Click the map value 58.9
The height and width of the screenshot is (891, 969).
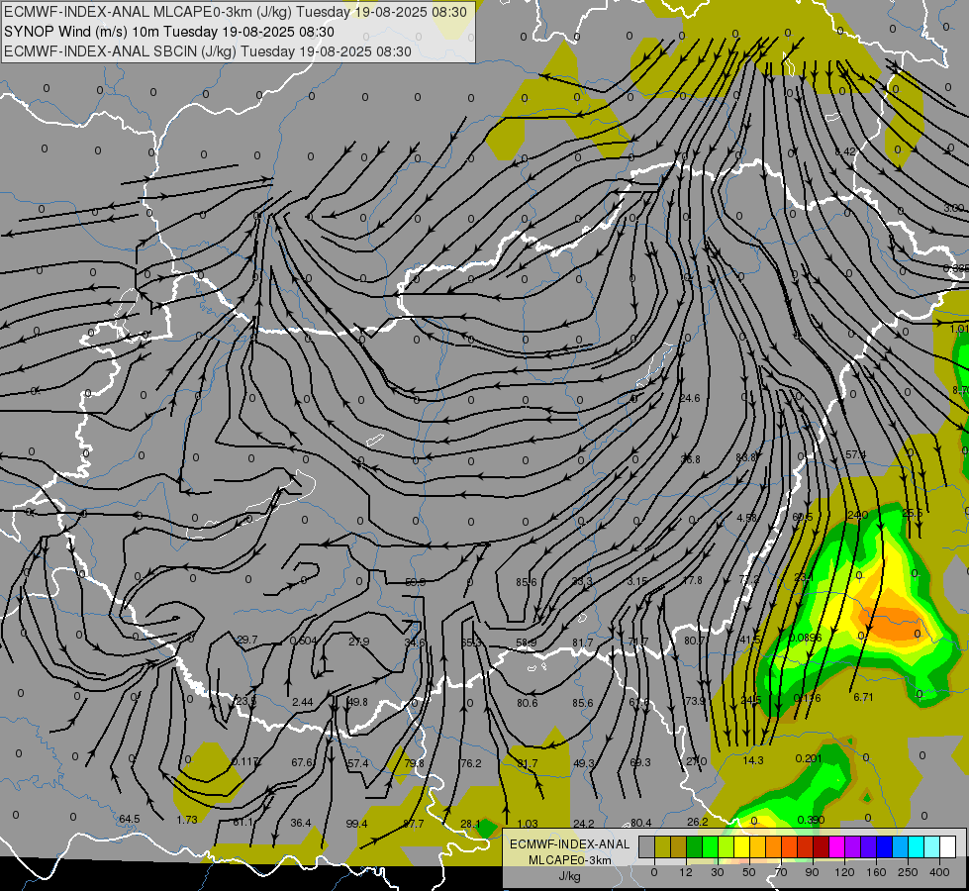(x=527, y=643)
